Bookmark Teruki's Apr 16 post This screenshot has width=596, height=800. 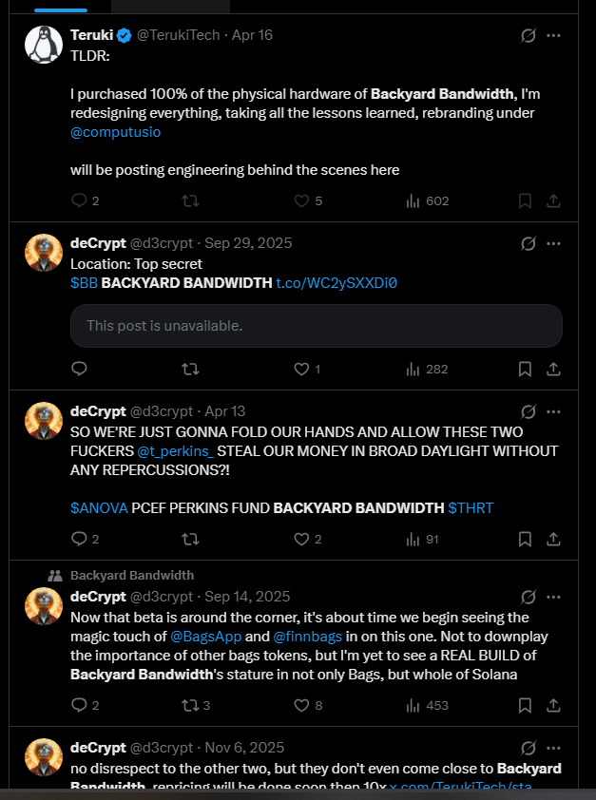coord(525,201)
